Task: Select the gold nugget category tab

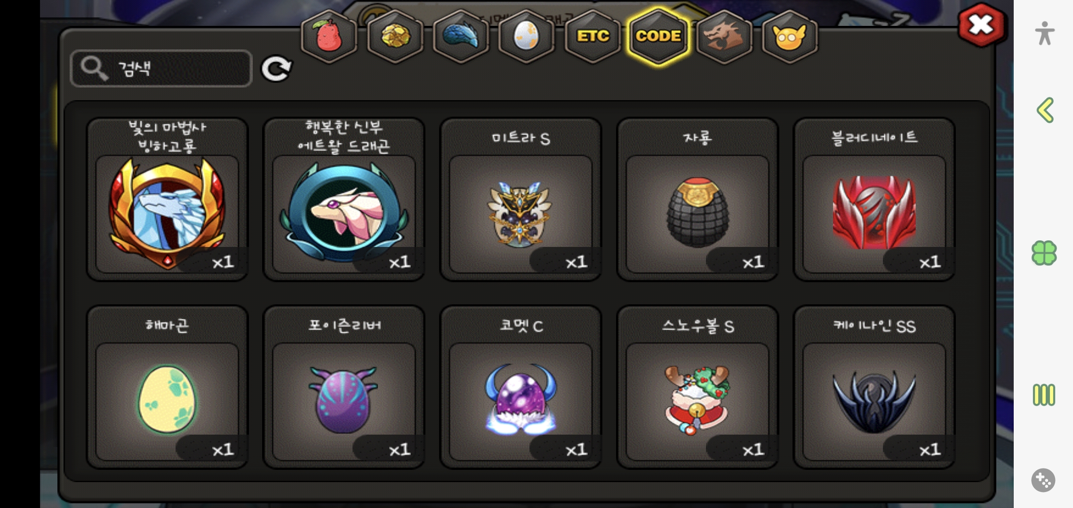Action: pos(395,36)
